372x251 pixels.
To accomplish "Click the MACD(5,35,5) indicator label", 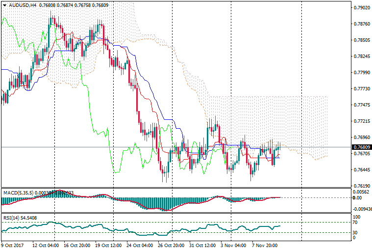I will pos(17,192).
